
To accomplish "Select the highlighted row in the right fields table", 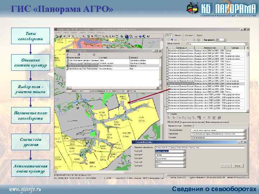I will pyautogui.click(x=206, y=84).
